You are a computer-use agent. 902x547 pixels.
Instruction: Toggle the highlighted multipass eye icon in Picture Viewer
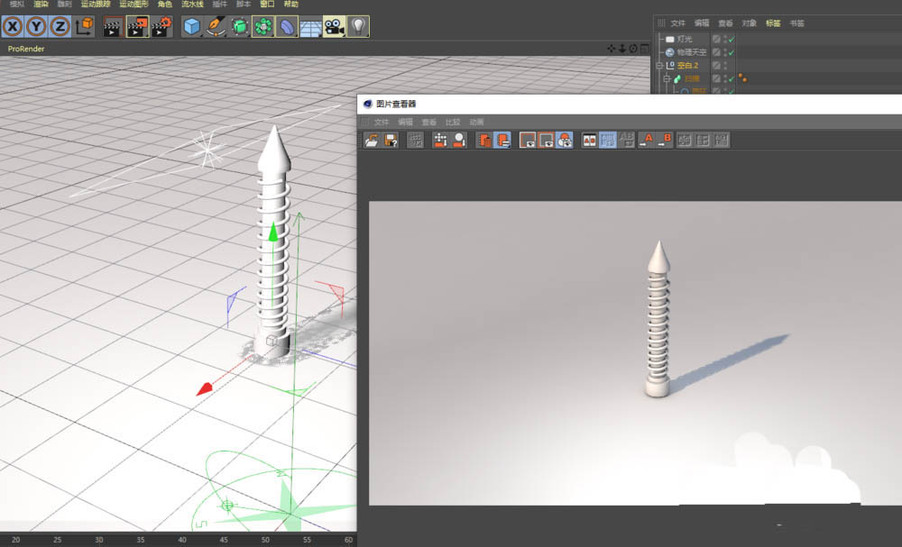point(565,141)
